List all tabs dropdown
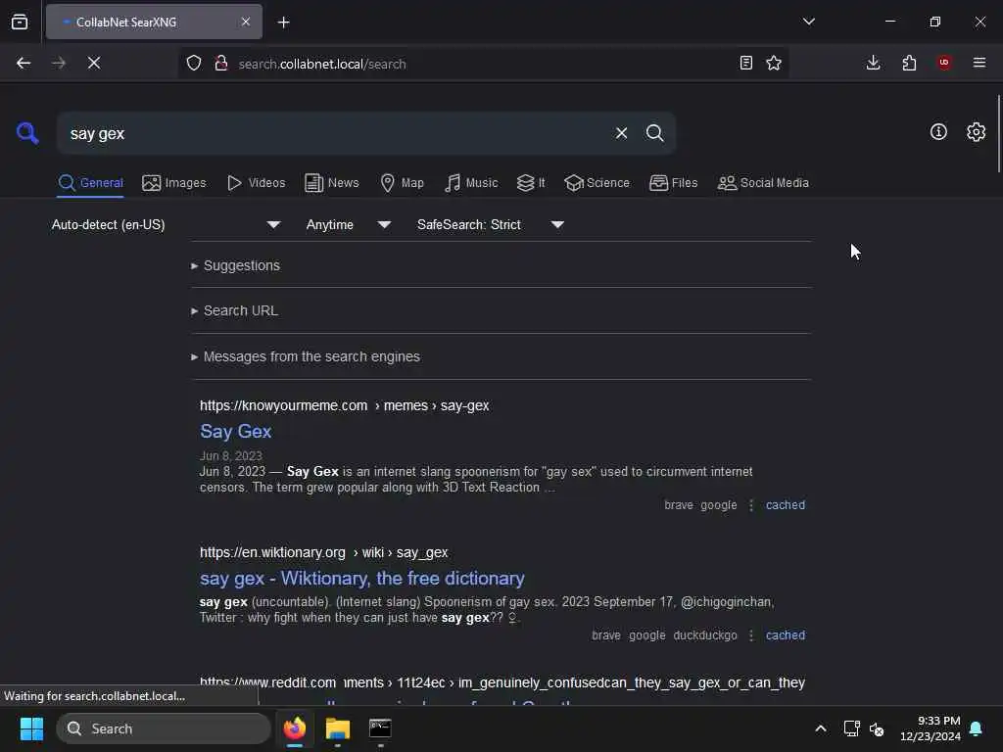This screenshot has width=1003, height=752. click(x=808, y=22)
